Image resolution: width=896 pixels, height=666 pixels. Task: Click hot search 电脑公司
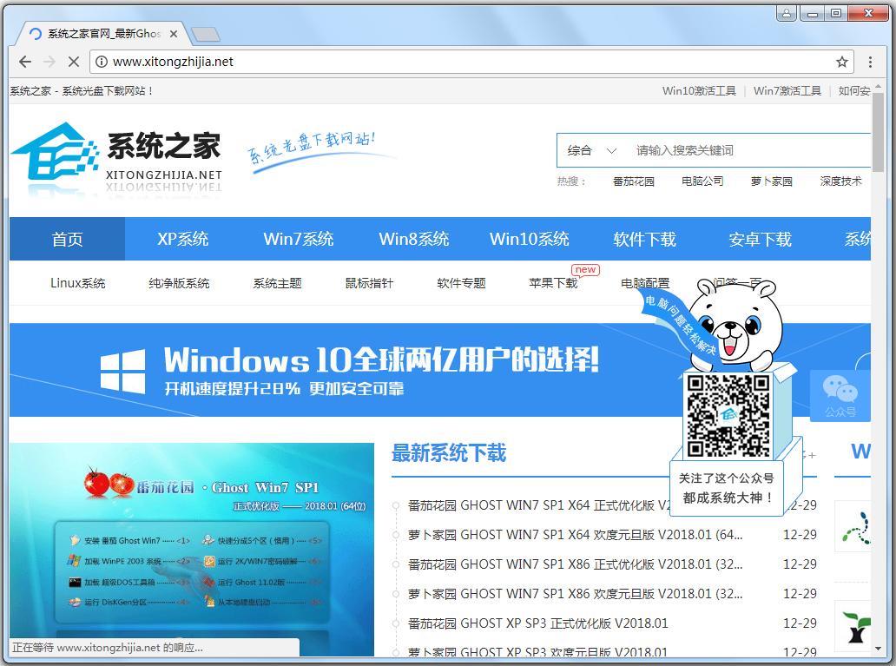tap(702, 181)
